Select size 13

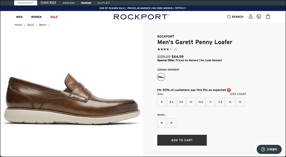(x=240, y=102)
